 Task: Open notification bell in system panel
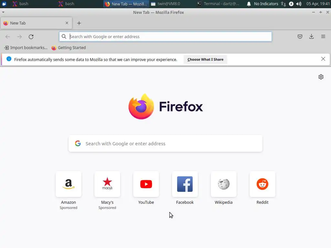(249, 4)
